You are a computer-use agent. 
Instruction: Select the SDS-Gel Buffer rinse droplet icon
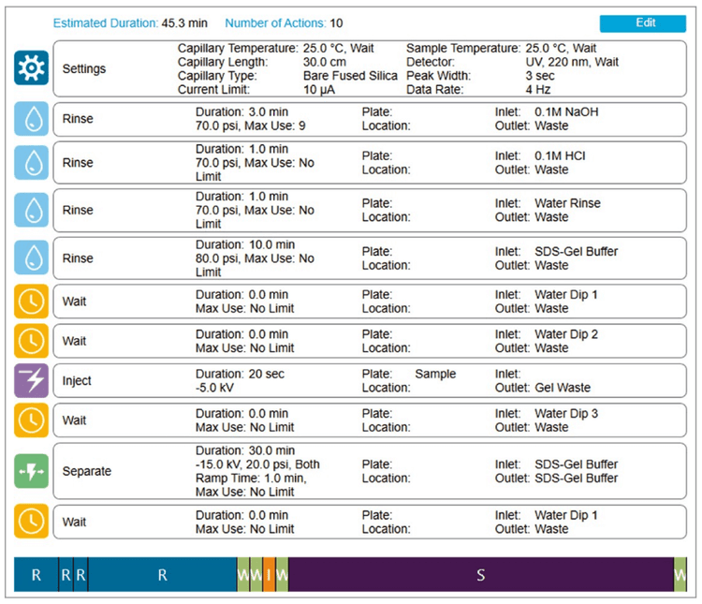tap(31, 258)
